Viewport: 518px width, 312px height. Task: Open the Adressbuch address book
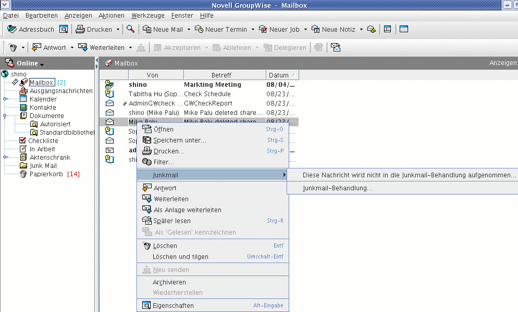[30, 29]
